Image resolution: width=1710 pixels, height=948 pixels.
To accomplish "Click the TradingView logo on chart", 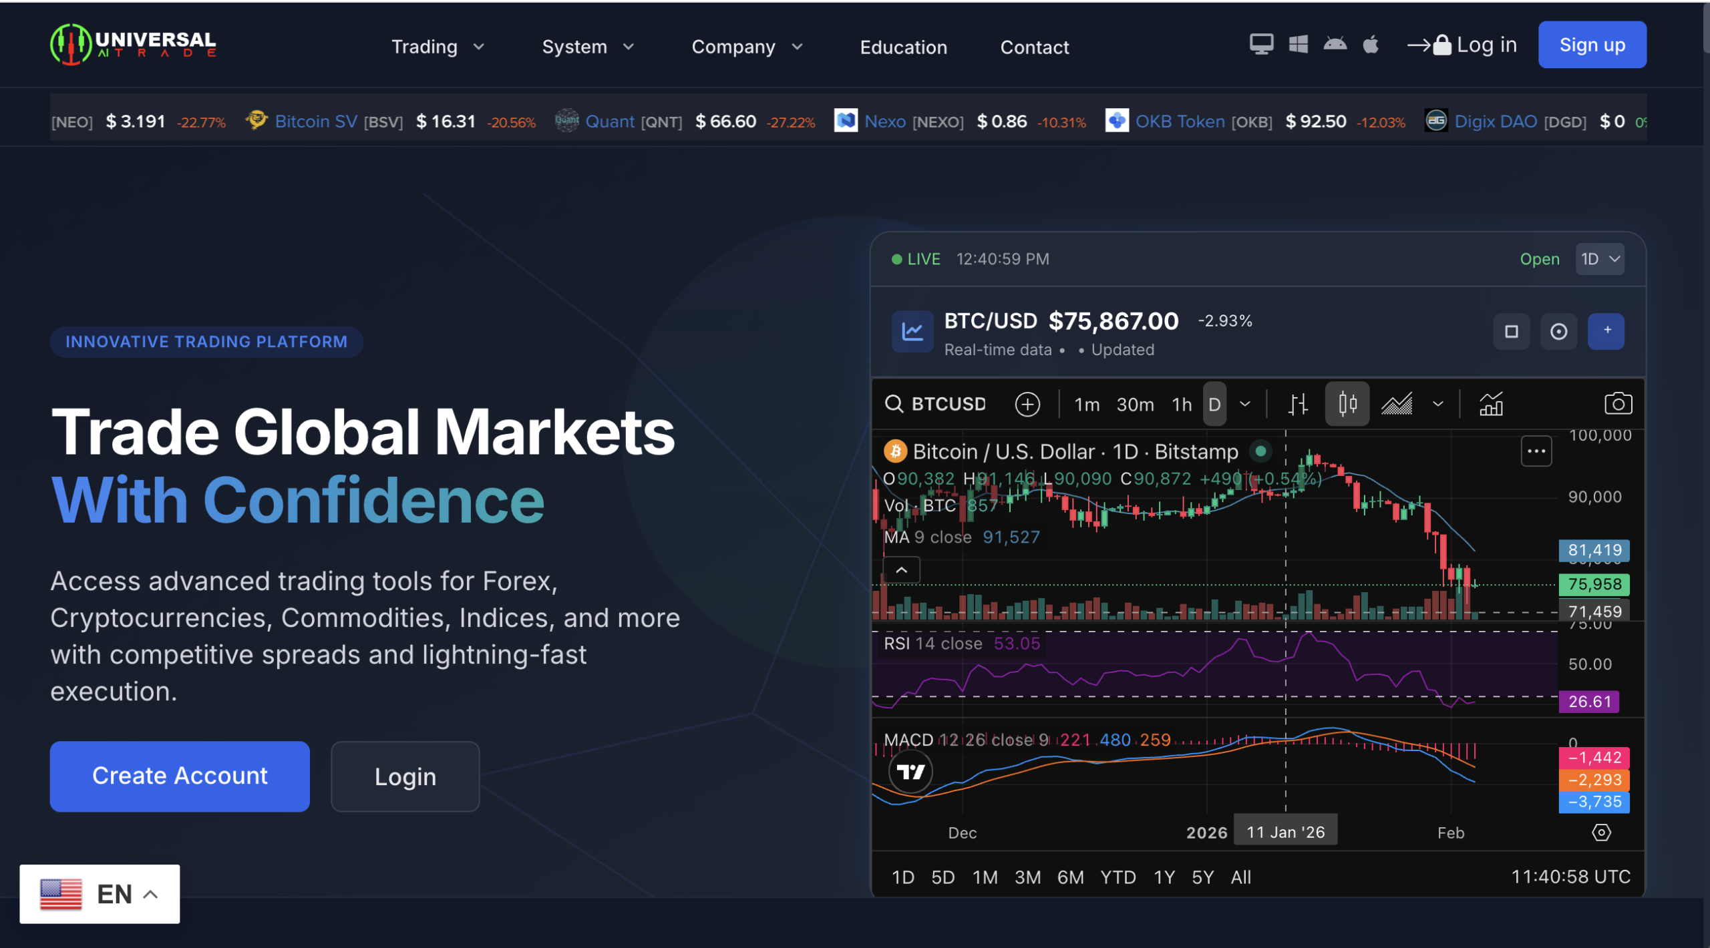I will pos(910,772).
